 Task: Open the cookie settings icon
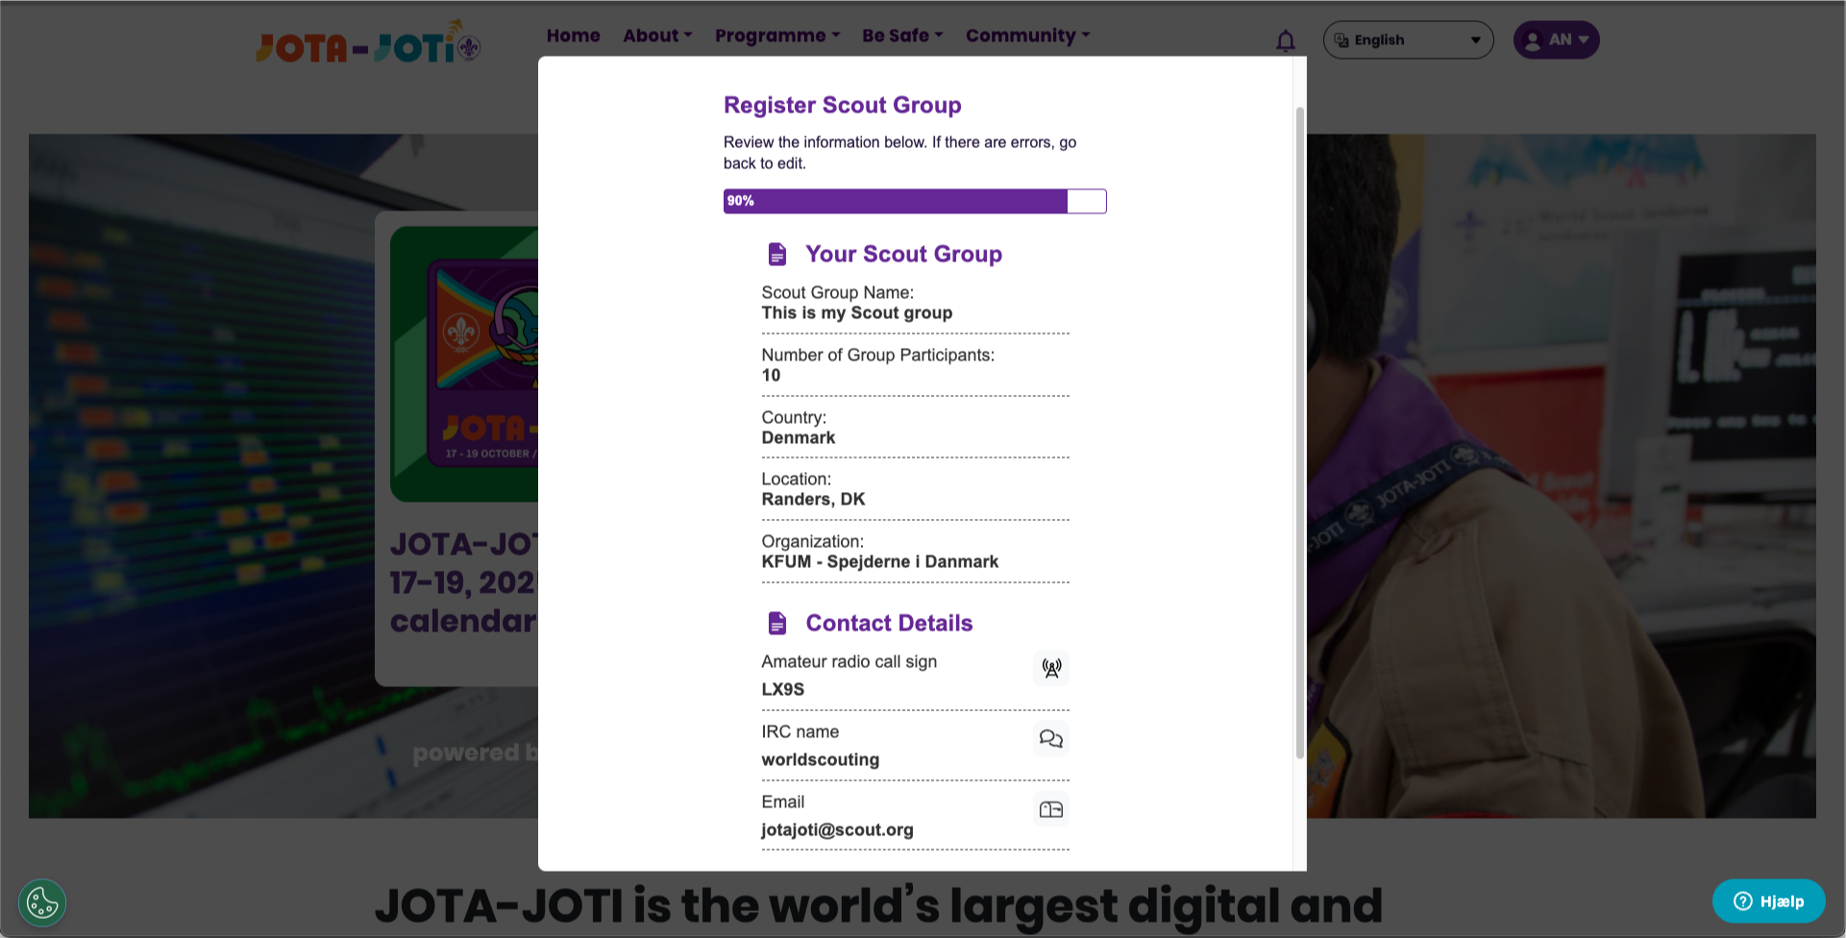point(42,902)
